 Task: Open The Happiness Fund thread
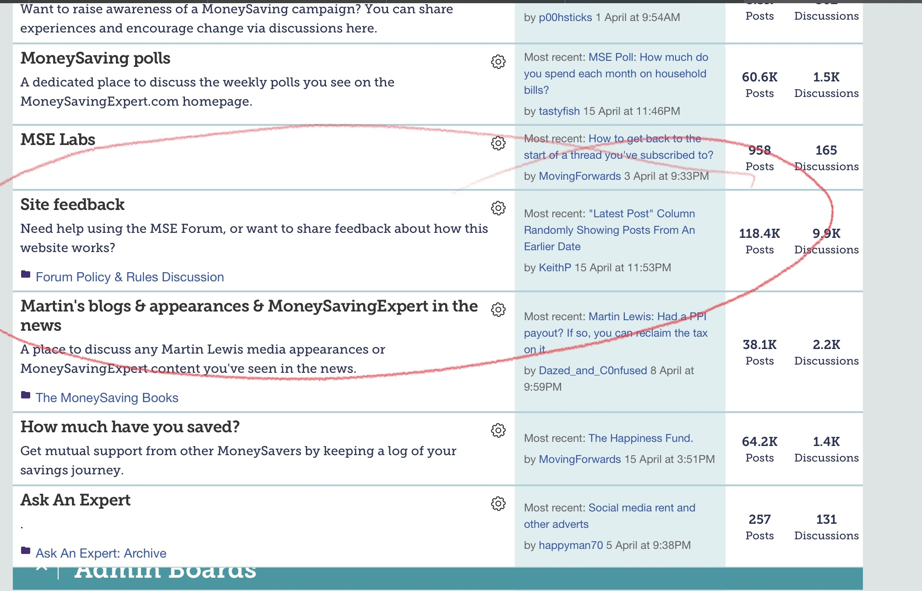(641, 438)
